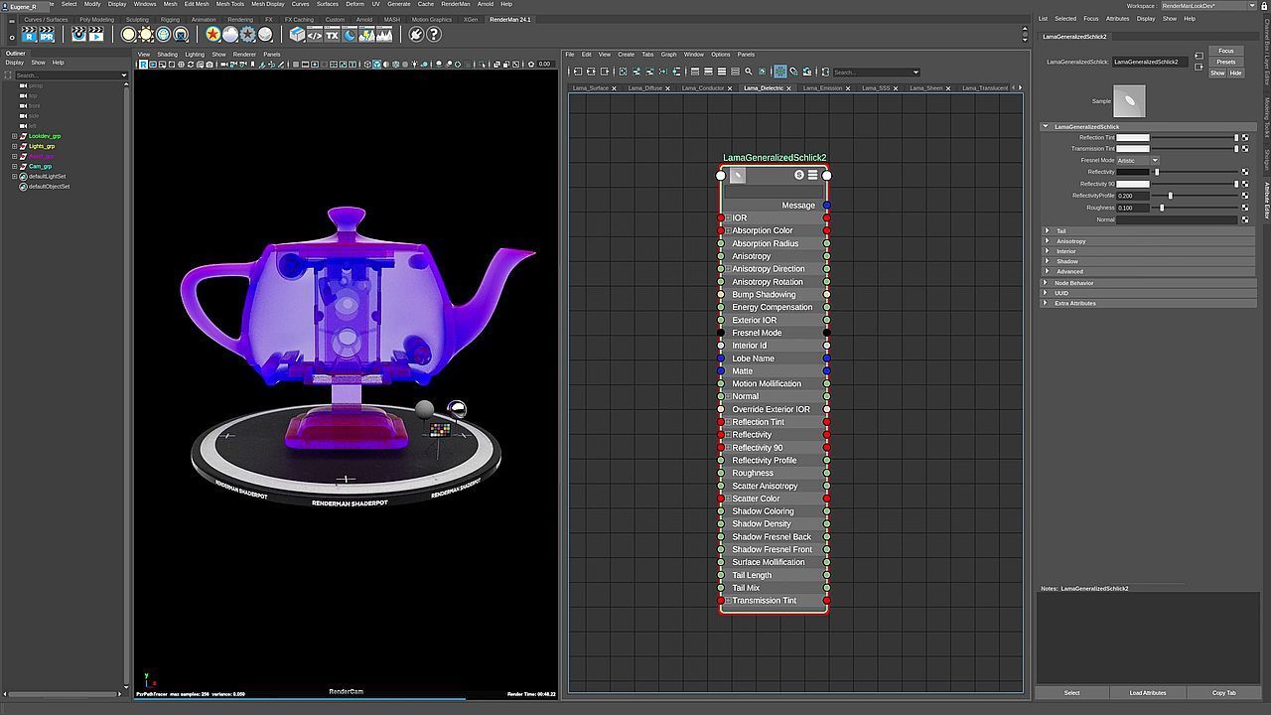Click the Reflection Tint color swatch
The image size is (1271, 715).
tap(1133, 137)
